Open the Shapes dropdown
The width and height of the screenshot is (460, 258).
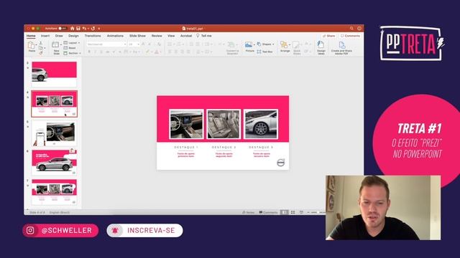tap(265, 44)
